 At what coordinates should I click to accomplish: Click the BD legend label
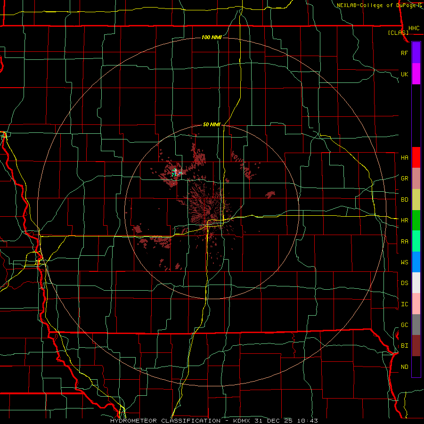click(x=405, y=200)
